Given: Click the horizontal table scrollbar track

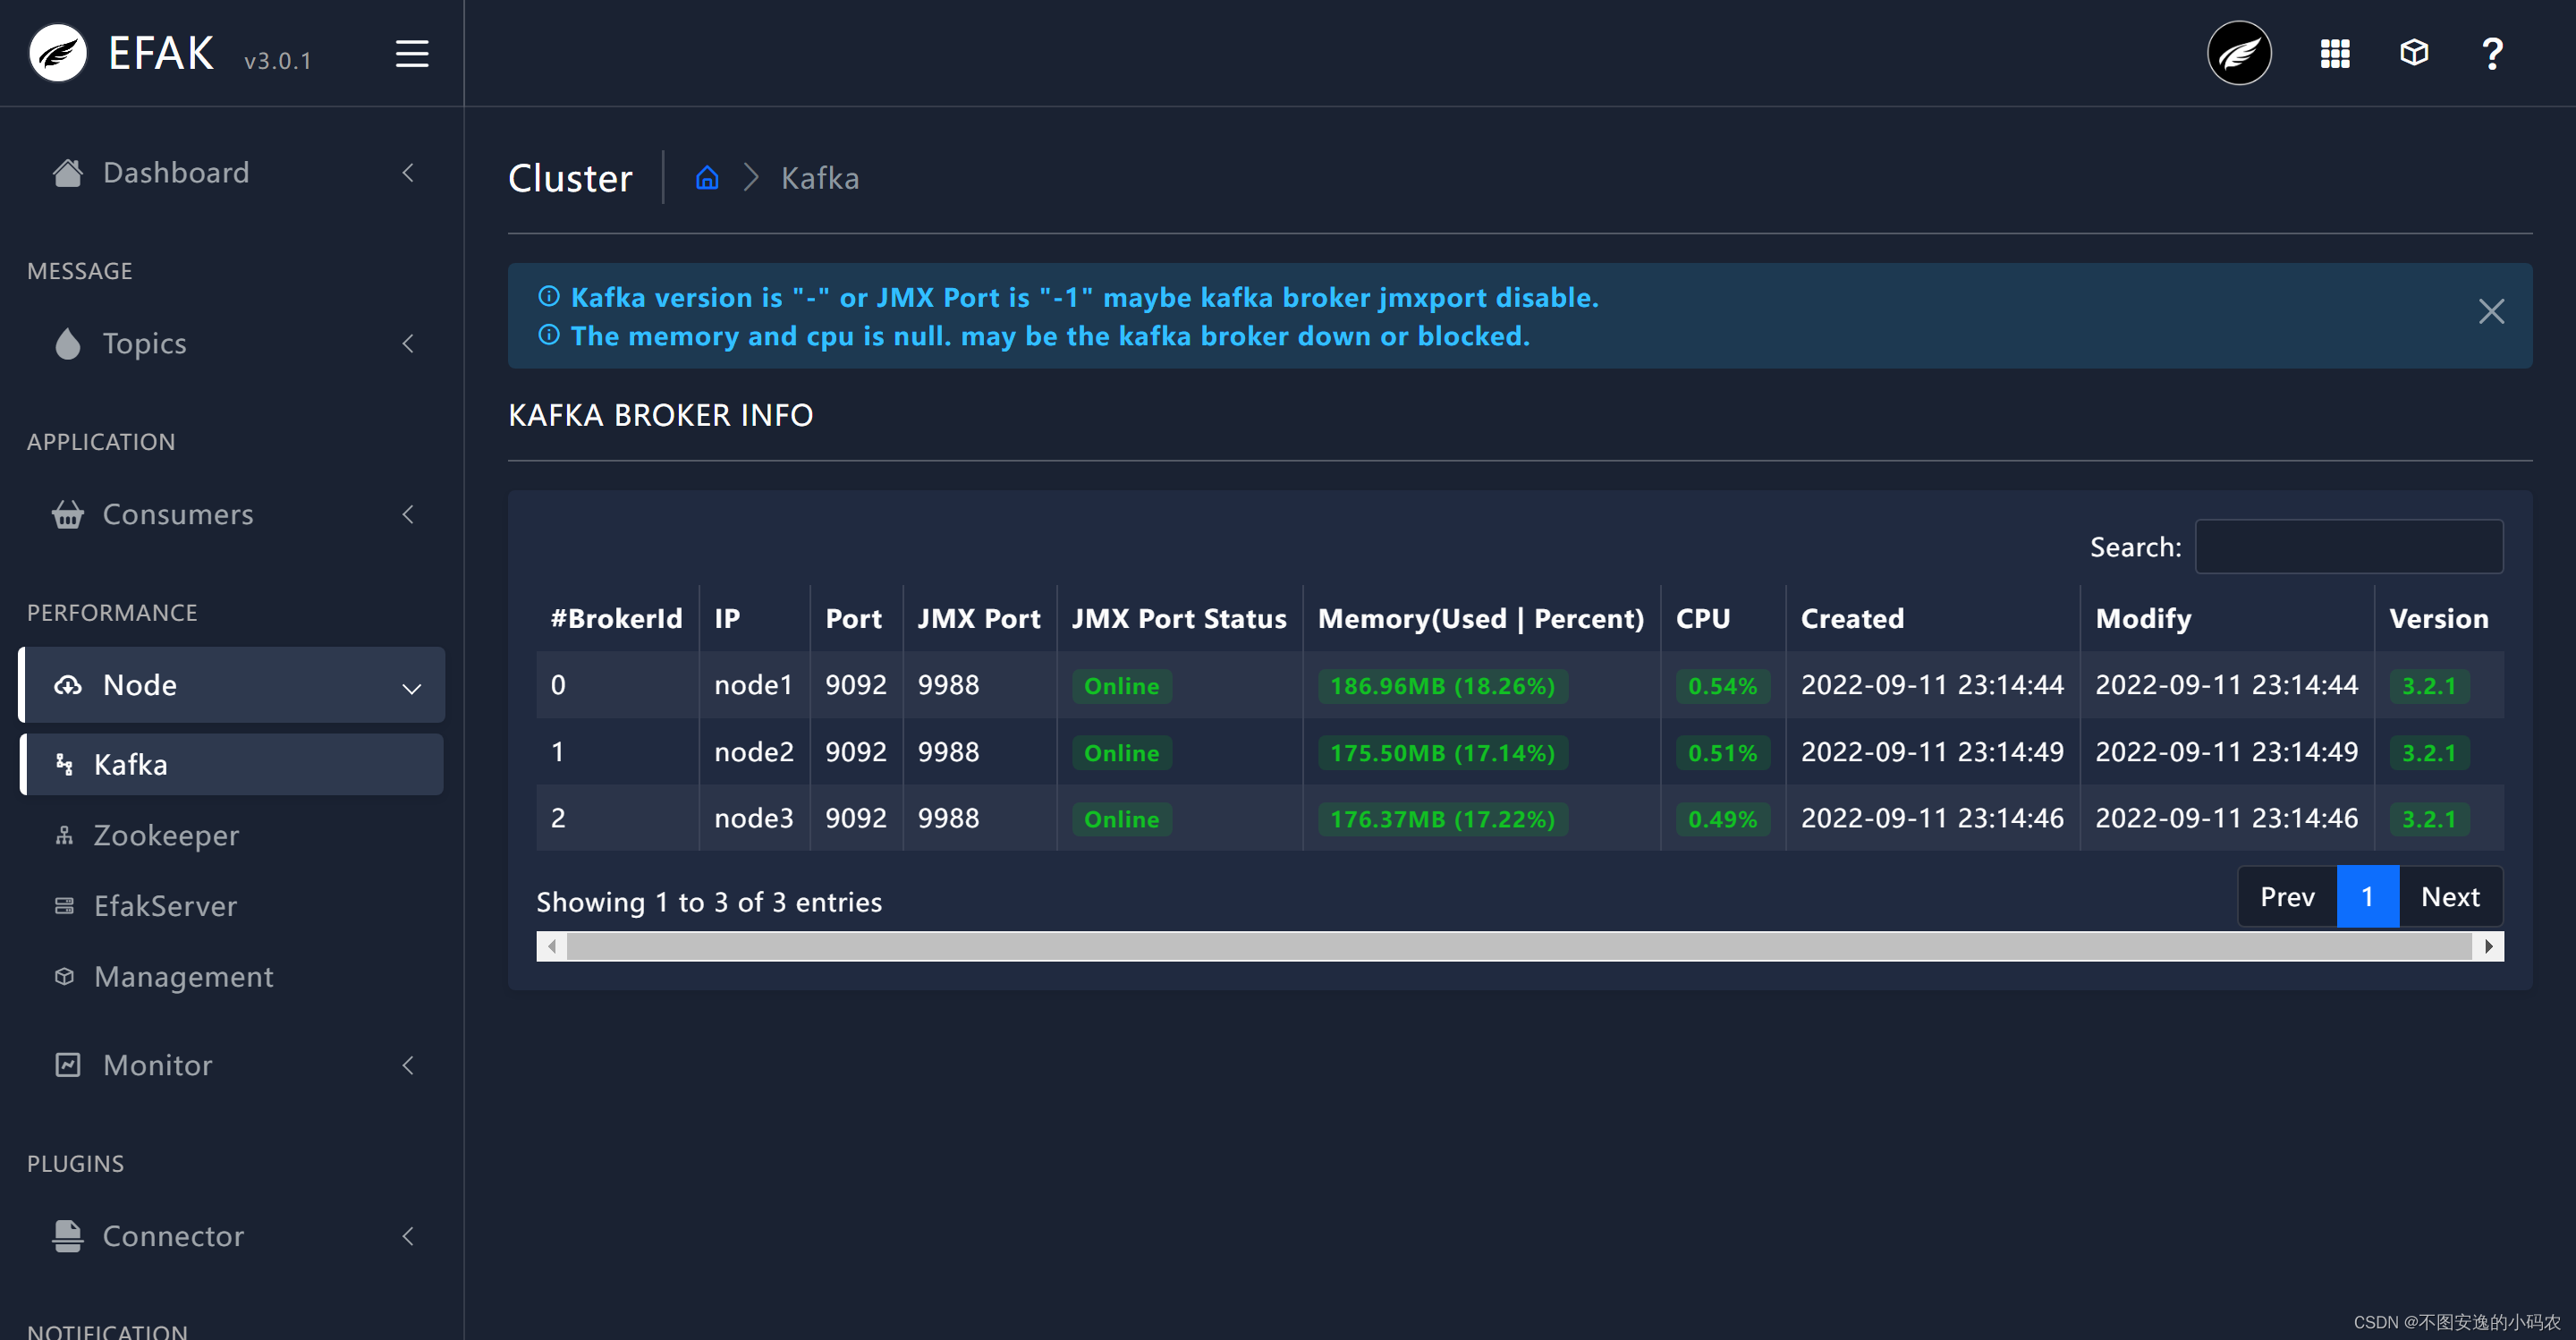Looking at the screenshot, I should point(1518,946).
